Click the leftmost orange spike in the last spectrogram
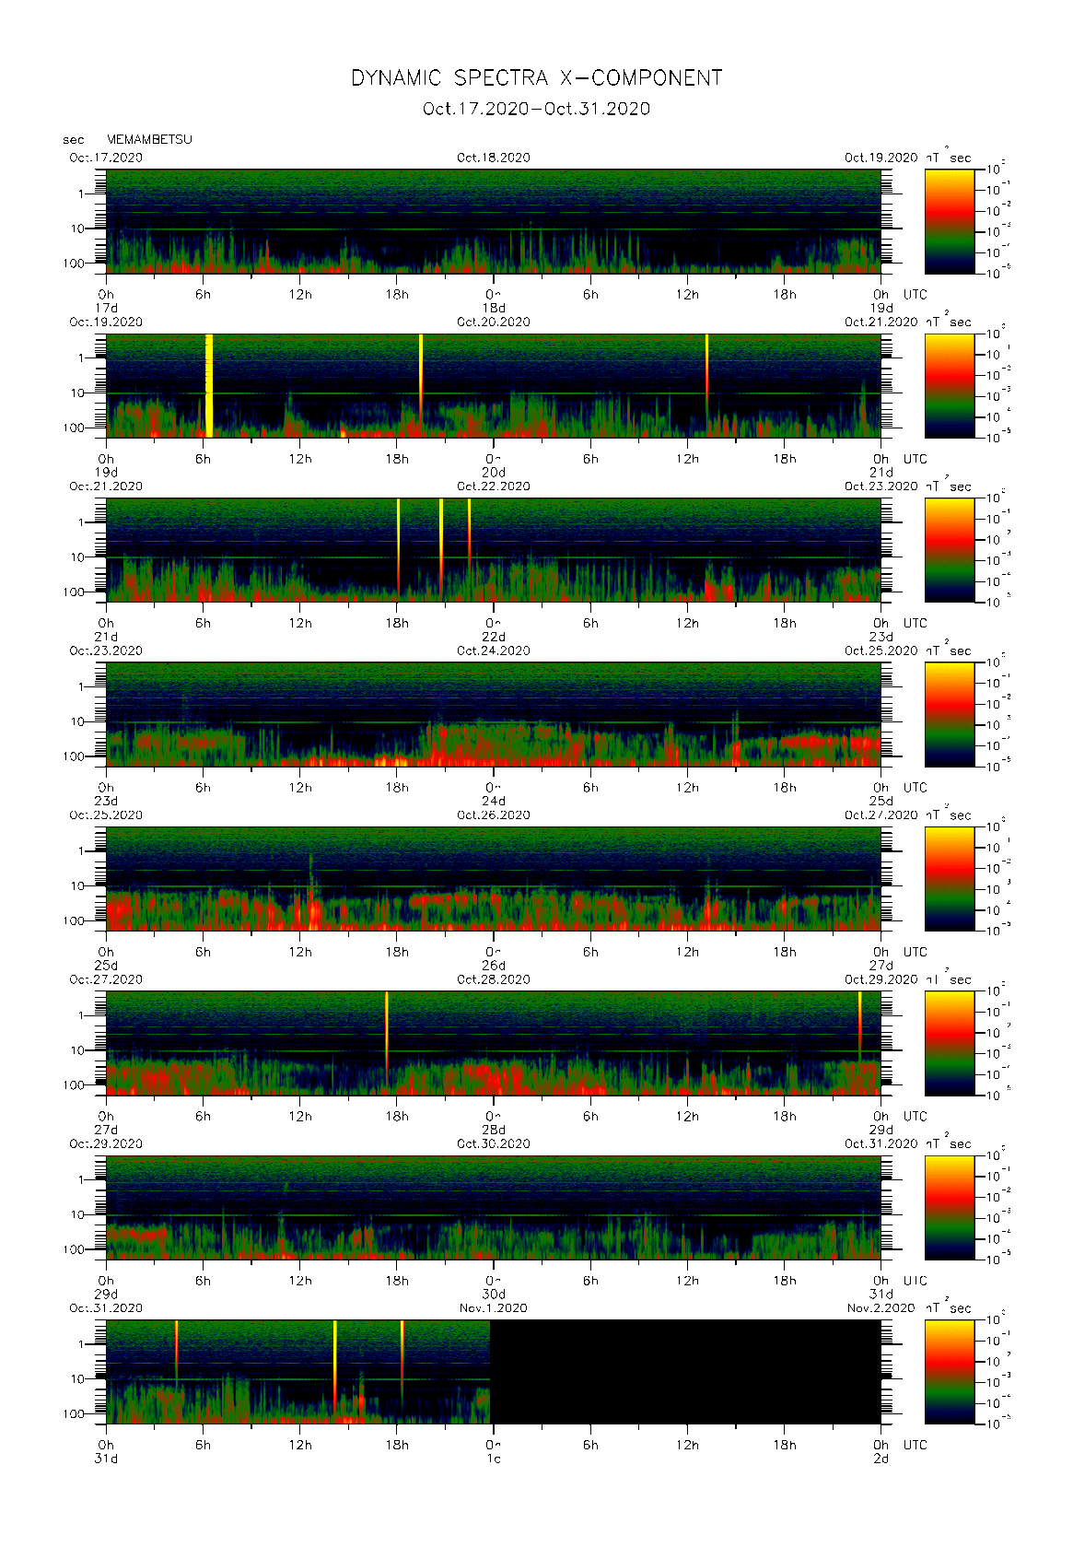1073x1547 pixels. pos(176,1345)
